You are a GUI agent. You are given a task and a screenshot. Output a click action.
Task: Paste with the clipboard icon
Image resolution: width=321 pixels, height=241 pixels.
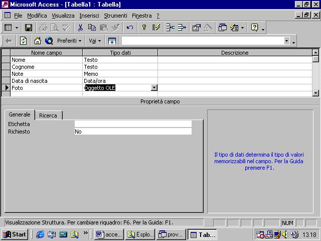[104, 28]
